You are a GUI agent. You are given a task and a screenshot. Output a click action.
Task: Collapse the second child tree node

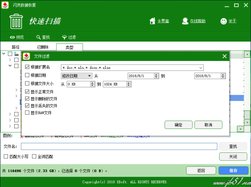coord(10,66)
